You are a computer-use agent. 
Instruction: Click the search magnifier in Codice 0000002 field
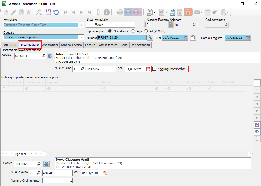(x=39, y=164)
